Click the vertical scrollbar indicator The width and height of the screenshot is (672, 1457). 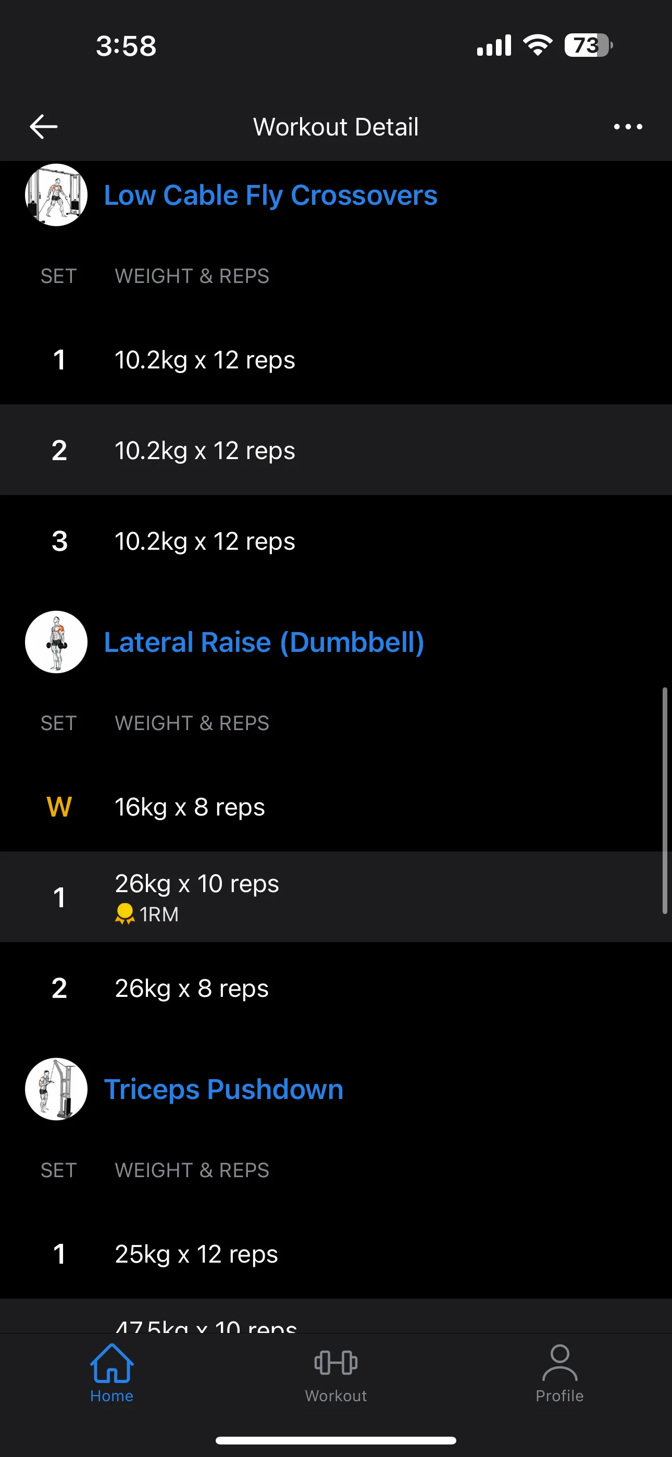point(665,800)
